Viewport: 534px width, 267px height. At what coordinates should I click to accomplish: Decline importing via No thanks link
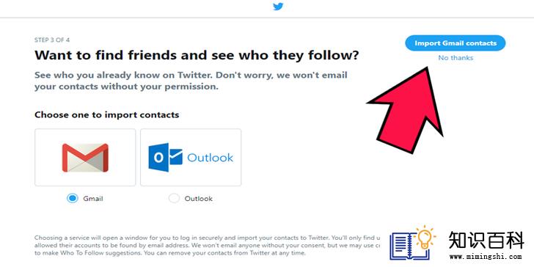(456, 58)
